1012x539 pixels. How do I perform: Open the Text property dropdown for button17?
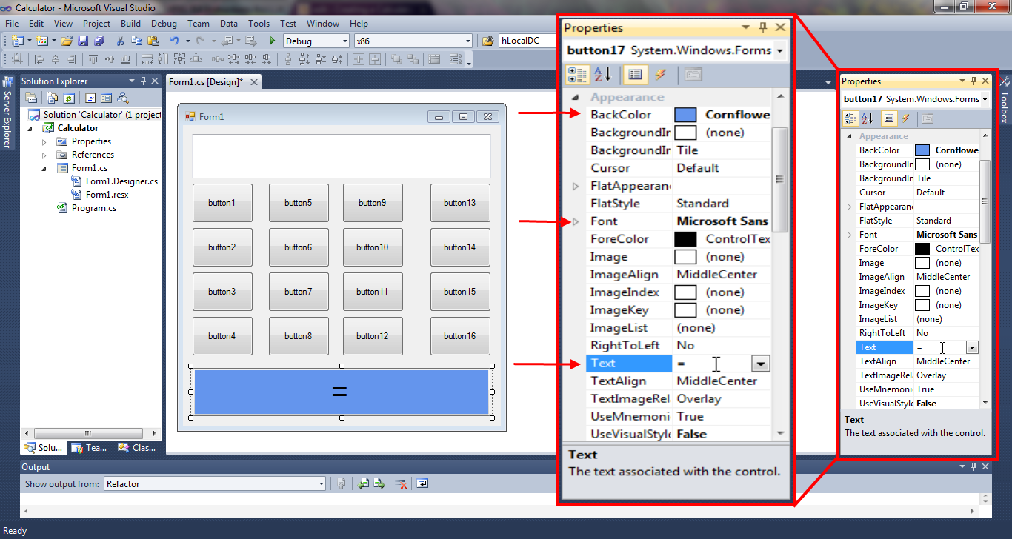click(x=761, y=364)
